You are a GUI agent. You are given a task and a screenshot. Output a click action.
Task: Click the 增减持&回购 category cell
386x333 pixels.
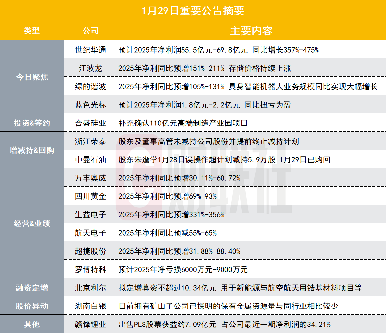pyautogui.click(x=32, y=150)
